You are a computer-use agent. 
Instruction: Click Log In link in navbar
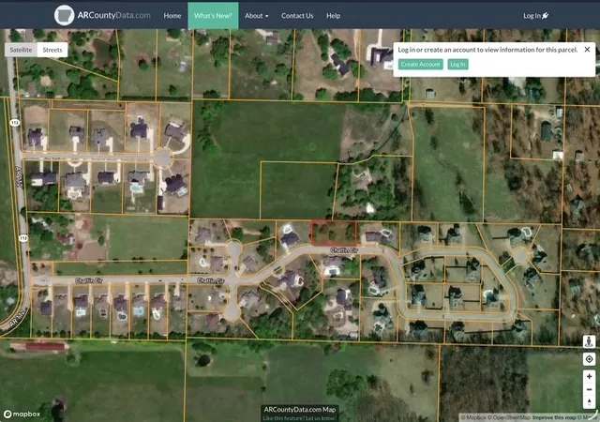535,16
